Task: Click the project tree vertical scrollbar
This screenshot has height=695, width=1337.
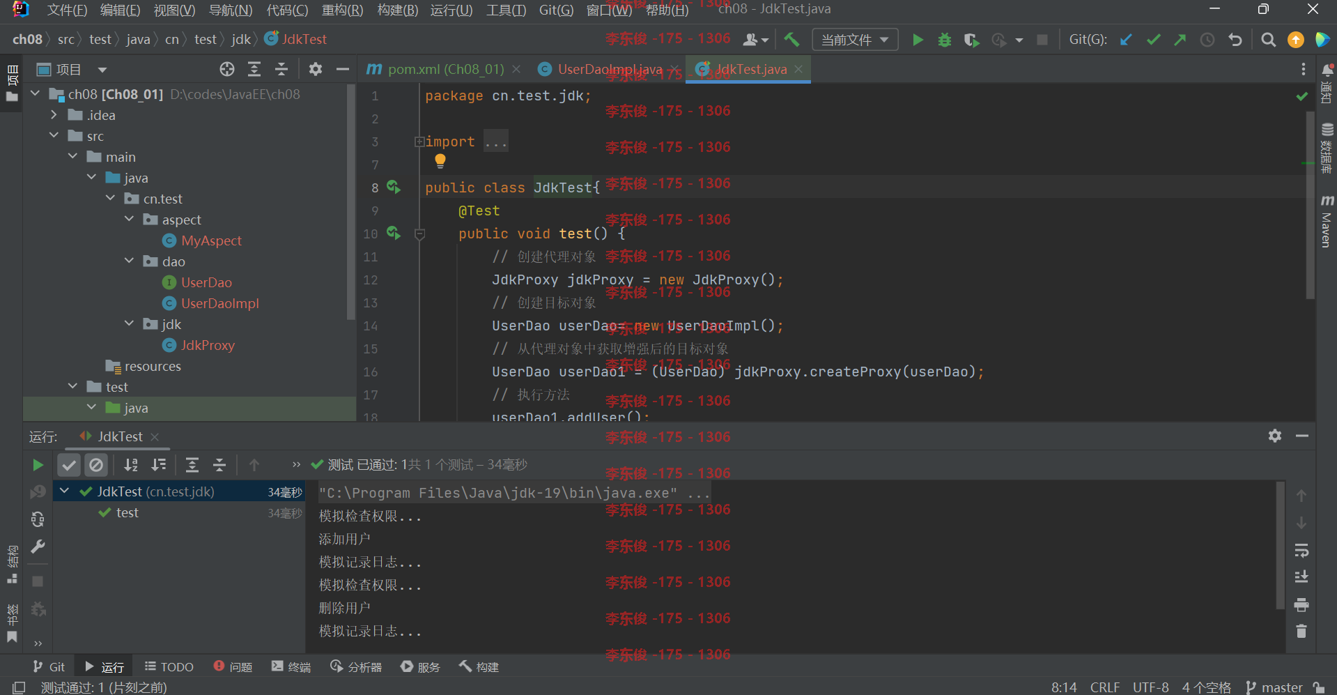Action: coord(351,202)
